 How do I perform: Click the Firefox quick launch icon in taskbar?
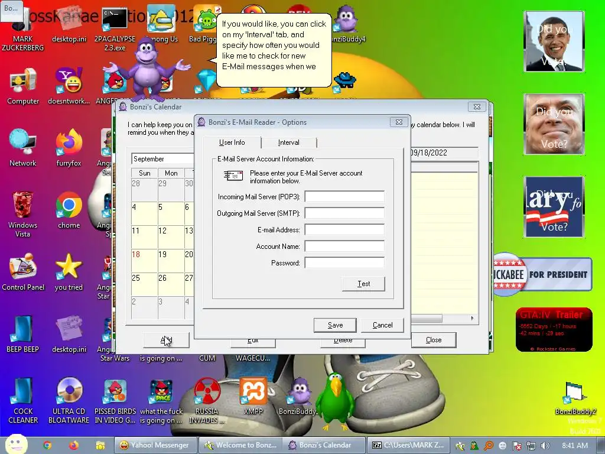(x=74, y=445)
